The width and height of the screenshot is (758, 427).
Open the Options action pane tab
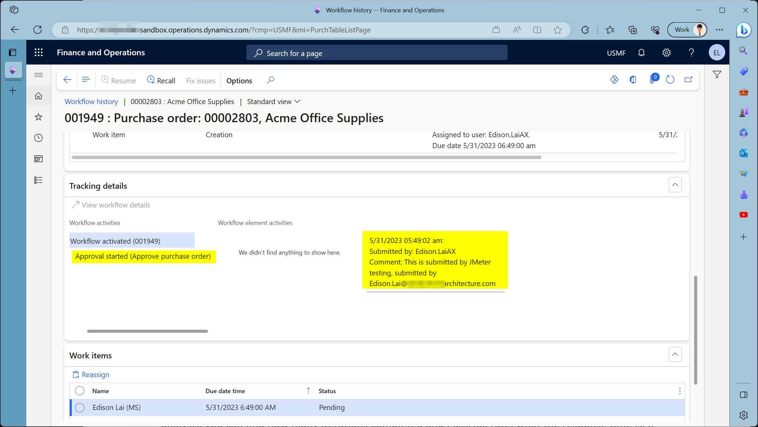click(239, 81)
